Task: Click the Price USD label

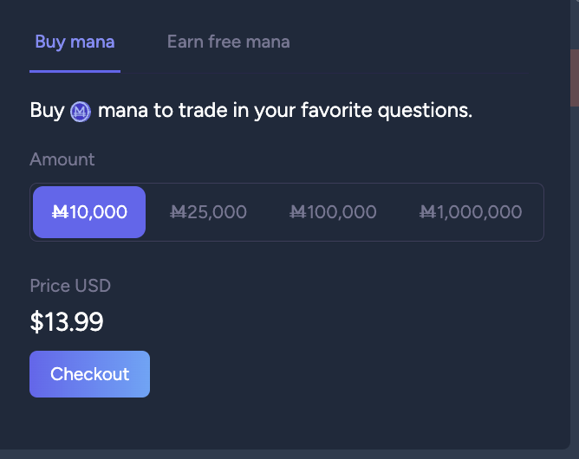Action: click(x=70, y=286)
